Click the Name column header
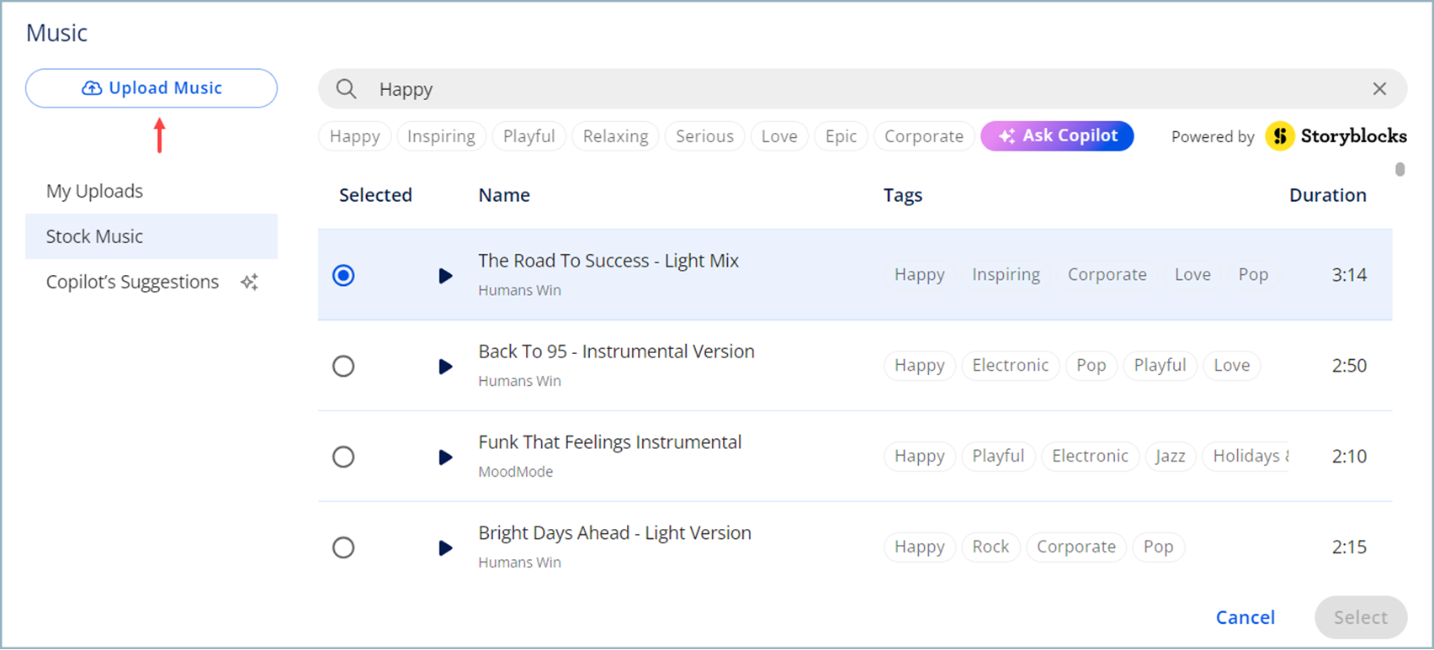1434x650 pixels. (x=504, y=195)
